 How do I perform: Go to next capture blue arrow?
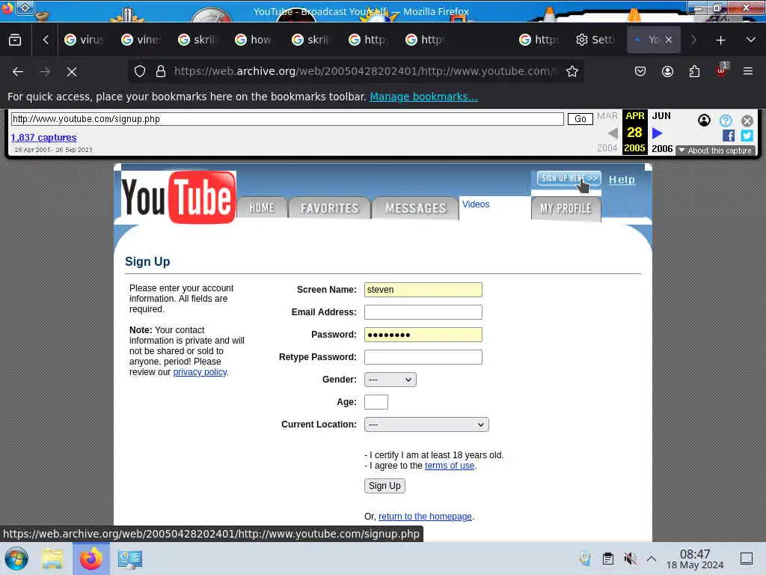(658, 133)
